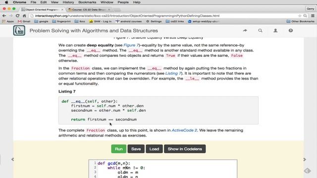
Task: Open the Edit menu
Action: tap(43, 2)
